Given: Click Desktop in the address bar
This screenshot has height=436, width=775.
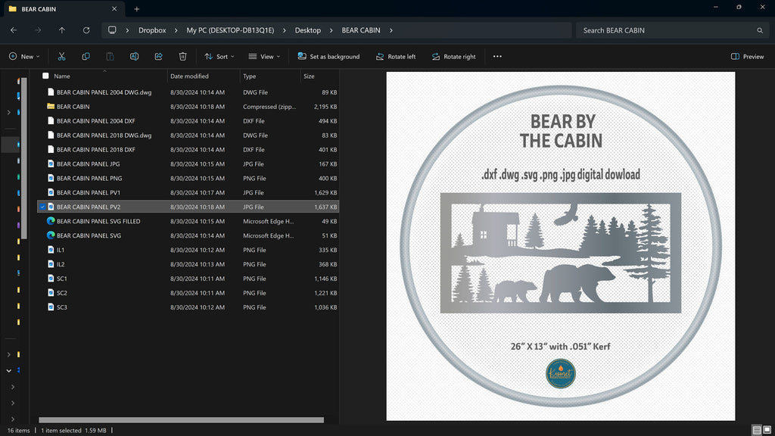Looking at the screenshot, I should (308, 30).
